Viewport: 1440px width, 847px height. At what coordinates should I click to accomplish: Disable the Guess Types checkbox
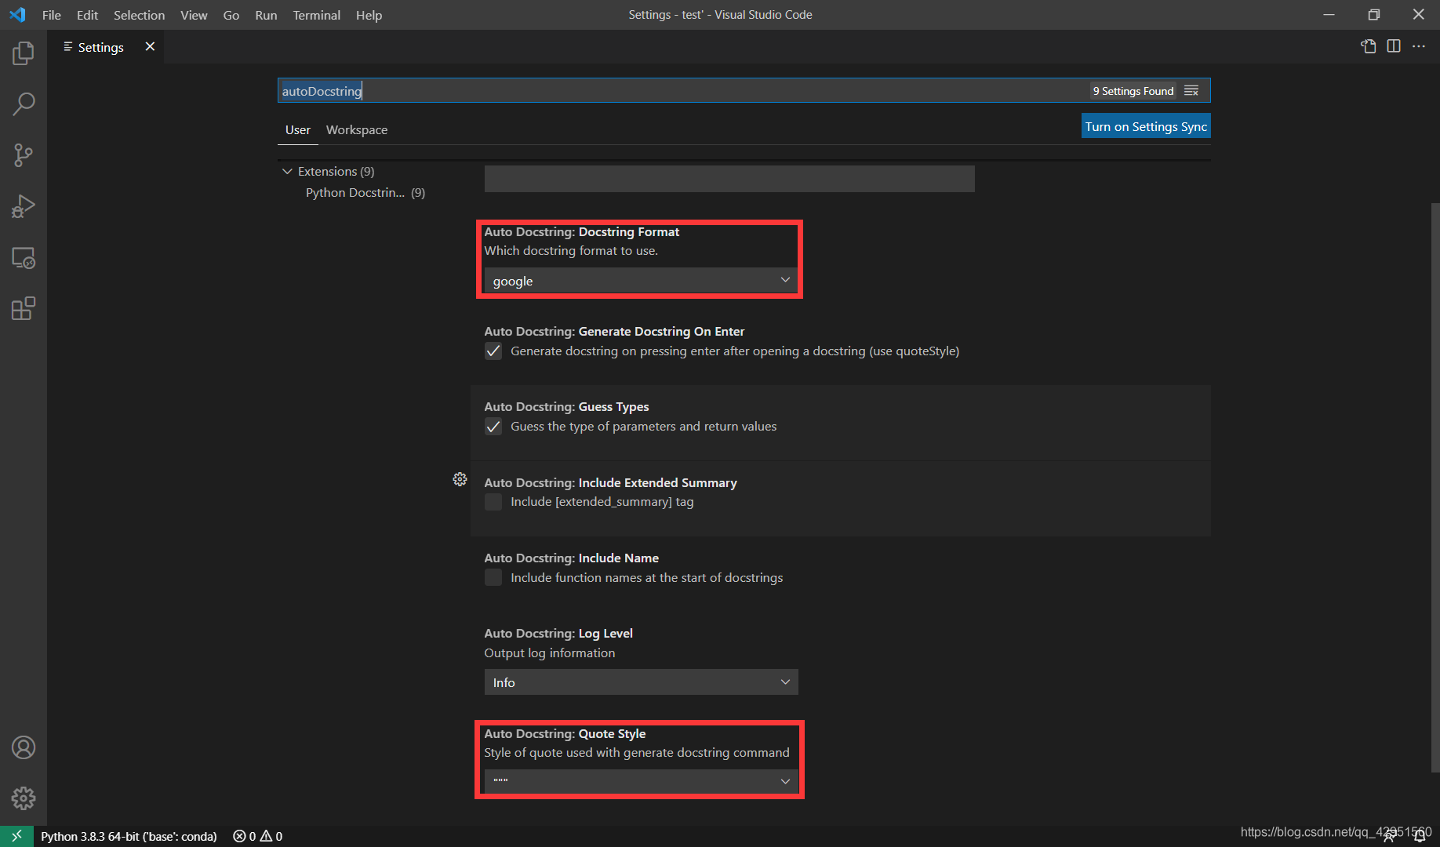(x=493, y=427)
